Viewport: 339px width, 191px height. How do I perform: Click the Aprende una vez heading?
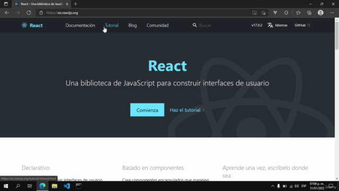(265, 171)
